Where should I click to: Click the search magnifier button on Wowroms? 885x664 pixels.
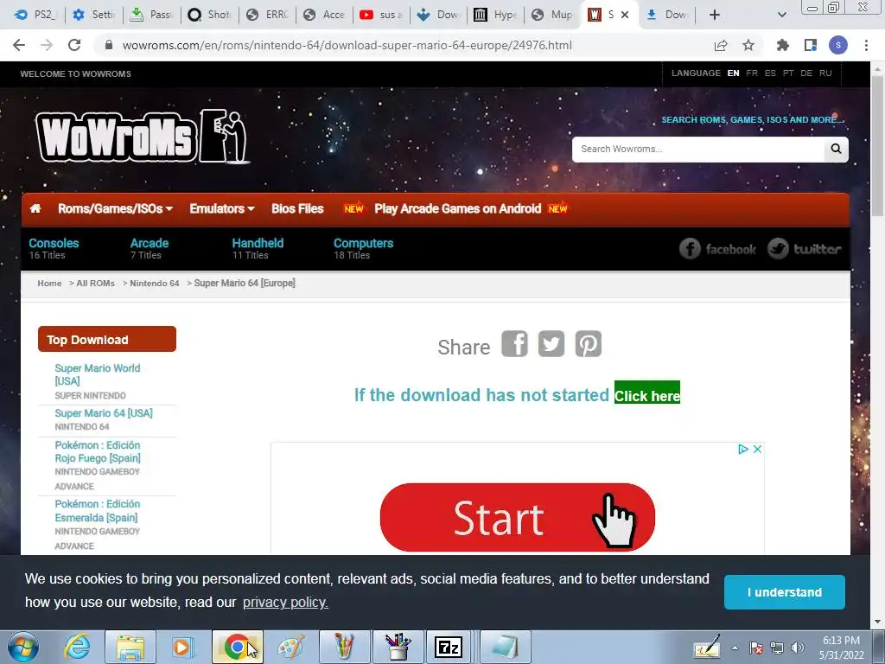tap(836, 149)
